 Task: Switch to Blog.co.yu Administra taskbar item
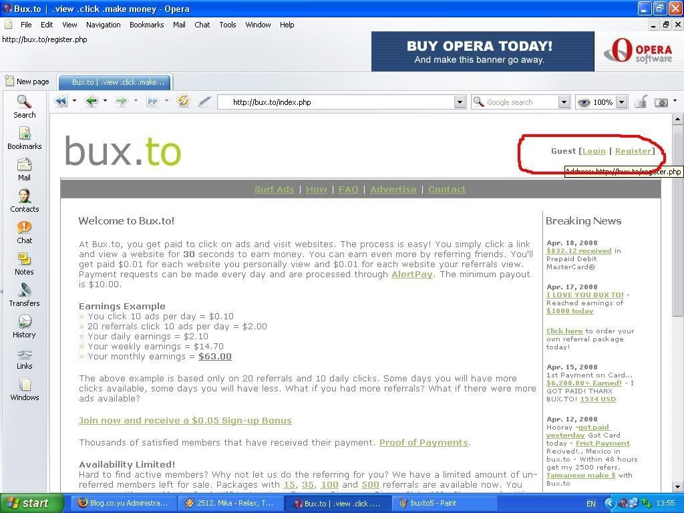point(123,504)
